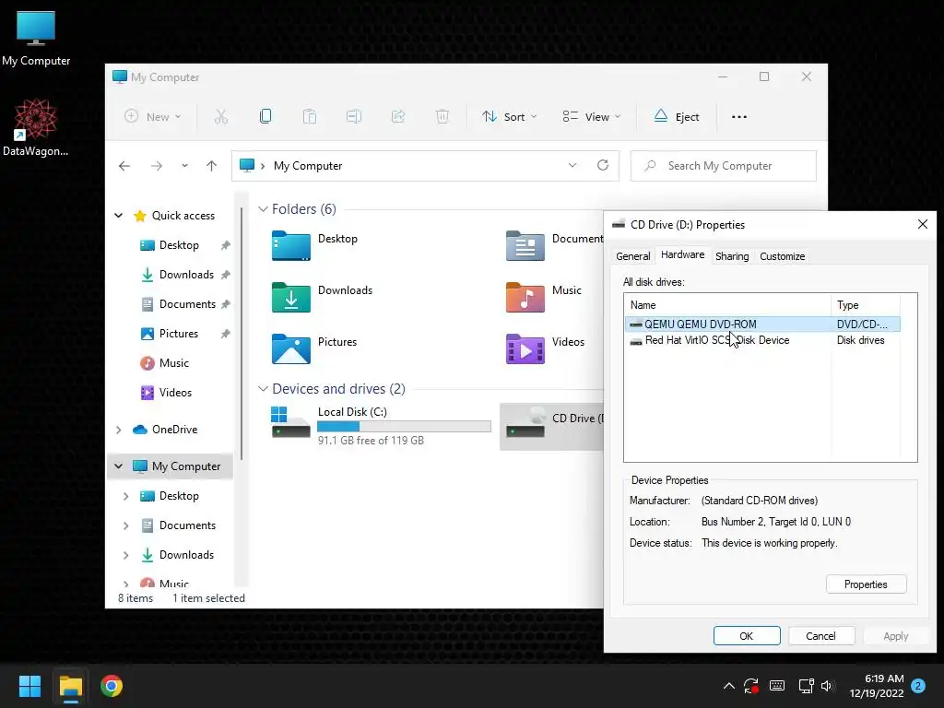Click the Name column header
Screen dimensions: 944x708
[728, 304]
